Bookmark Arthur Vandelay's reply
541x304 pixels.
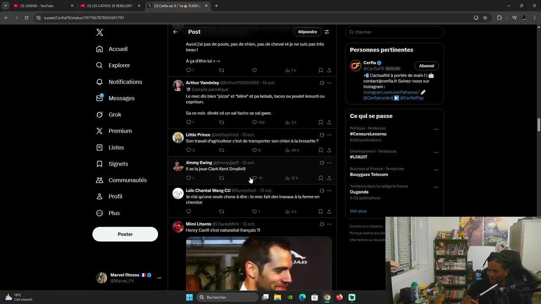[321, 122]
